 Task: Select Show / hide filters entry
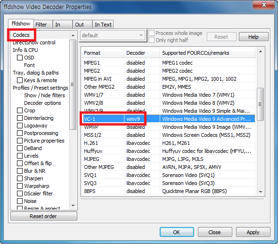point(44,95)
